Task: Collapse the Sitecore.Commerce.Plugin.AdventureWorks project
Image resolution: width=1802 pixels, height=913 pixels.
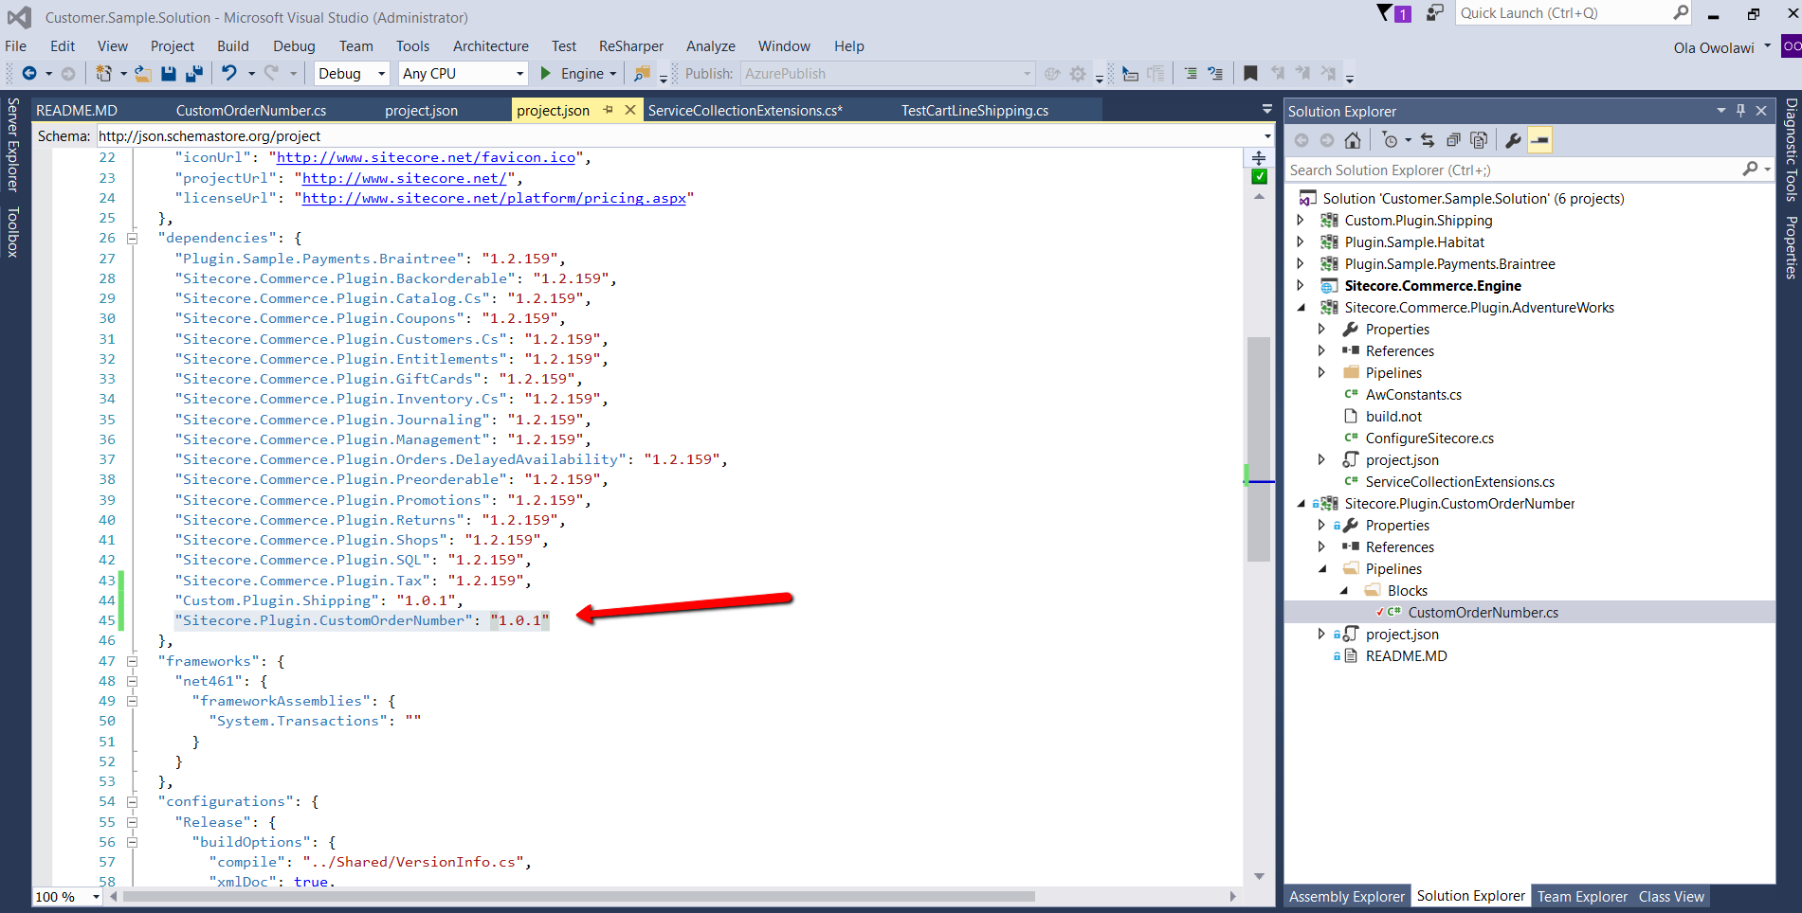Action: [x=1301, y=307]
